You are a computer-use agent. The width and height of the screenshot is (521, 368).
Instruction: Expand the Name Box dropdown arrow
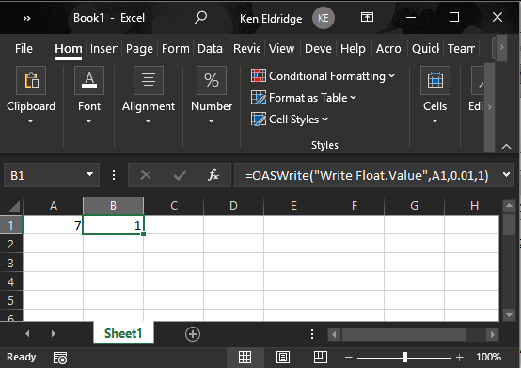pyautogui.click(x=89, y=174)
